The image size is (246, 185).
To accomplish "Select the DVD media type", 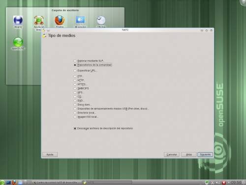I will pos(75,101).
